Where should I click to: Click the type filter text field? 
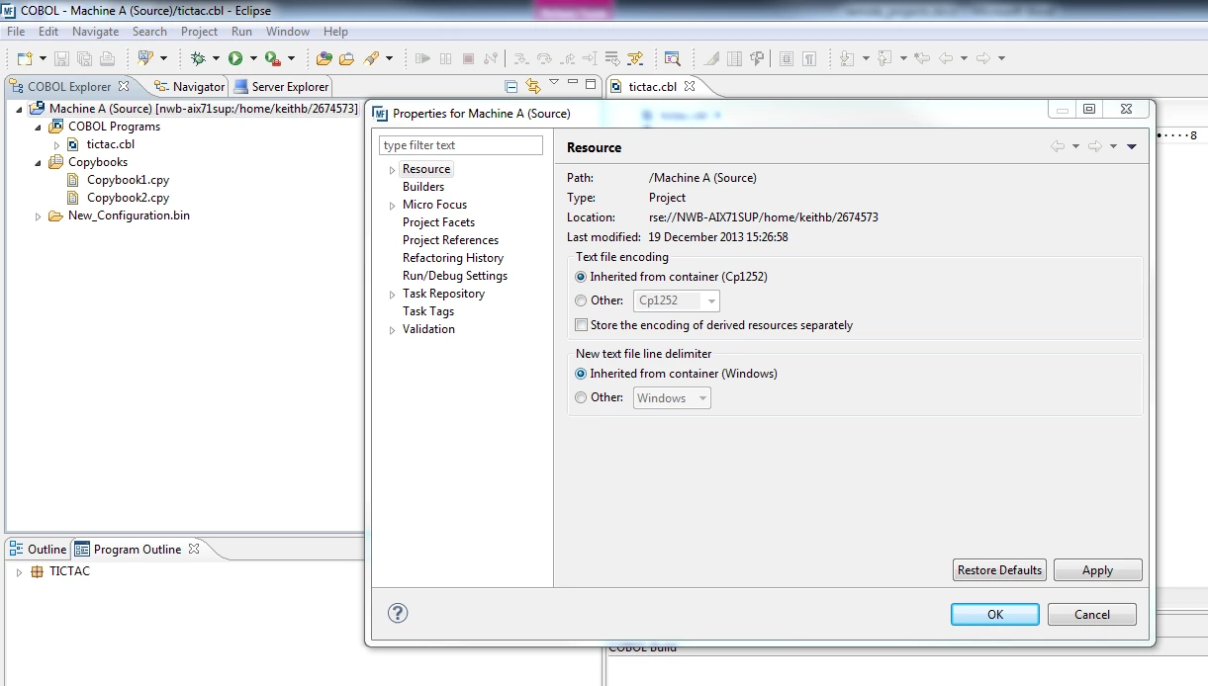[461, 145]
